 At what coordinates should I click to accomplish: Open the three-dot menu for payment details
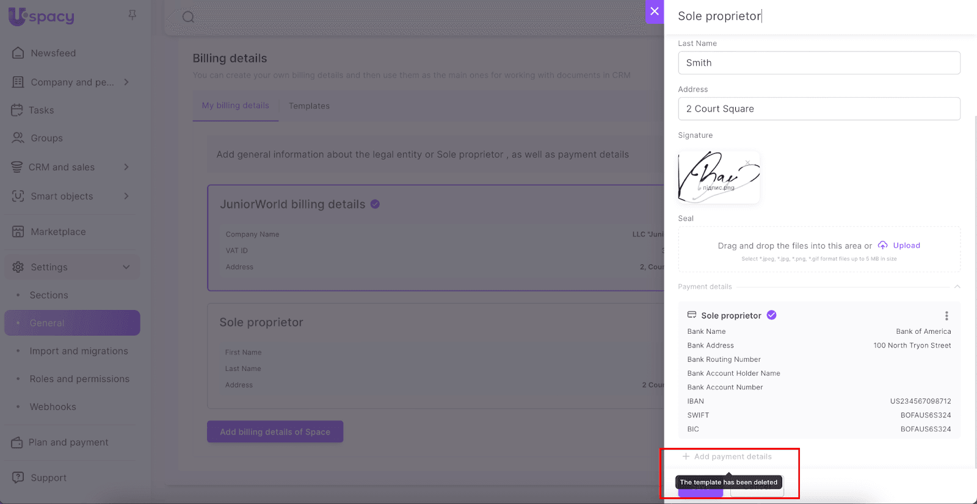946,315
